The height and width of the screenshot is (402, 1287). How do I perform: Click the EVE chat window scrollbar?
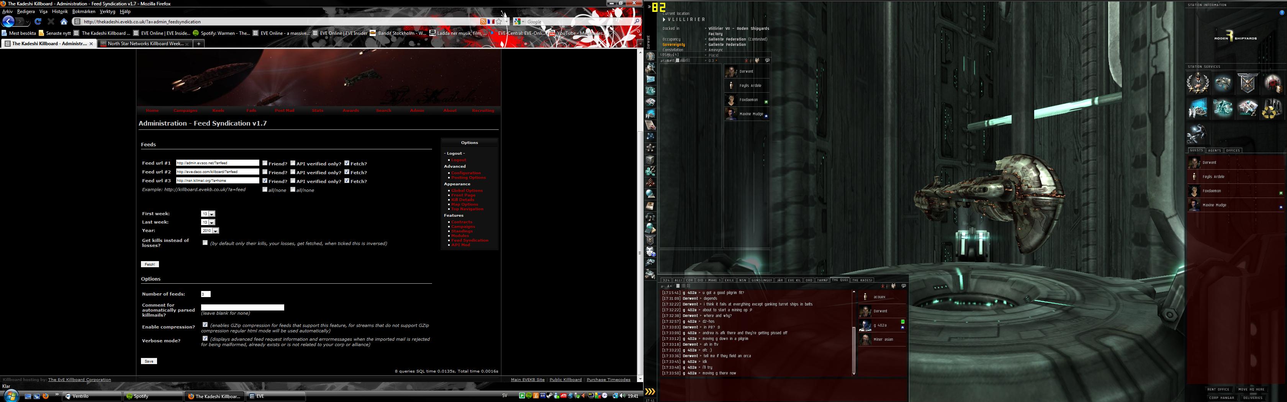tap(853, 349)
